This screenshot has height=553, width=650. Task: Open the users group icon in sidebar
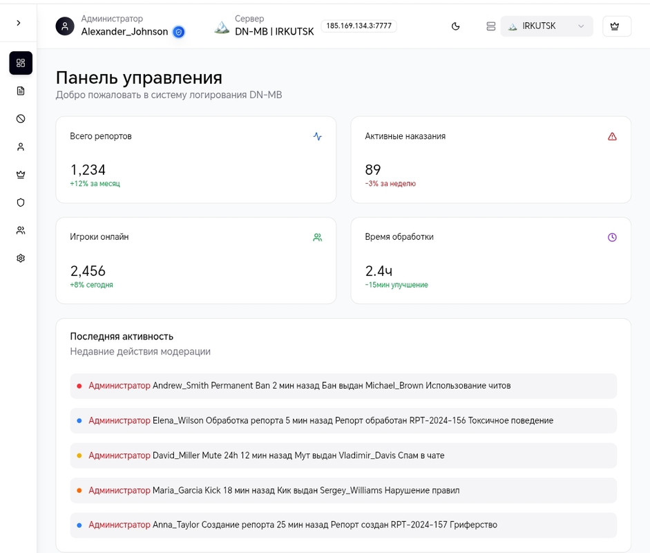click(21, 230)
